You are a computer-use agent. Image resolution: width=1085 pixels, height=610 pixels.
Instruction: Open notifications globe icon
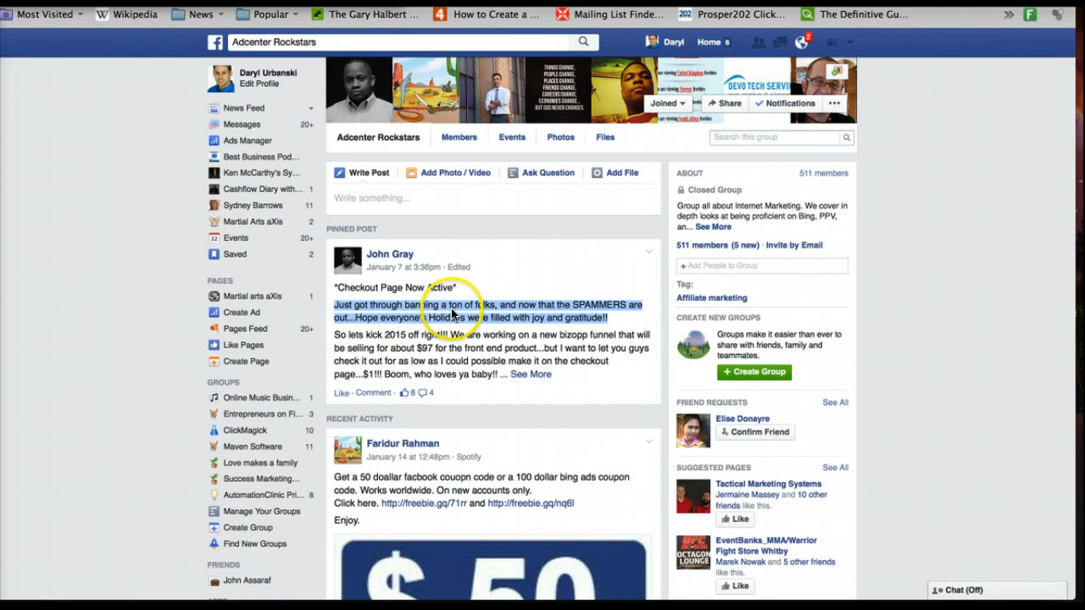801,43
